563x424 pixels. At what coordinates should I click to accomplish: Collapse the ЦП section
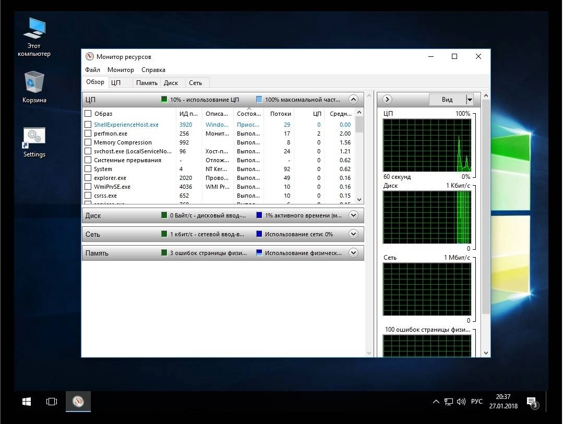[354, 99]
